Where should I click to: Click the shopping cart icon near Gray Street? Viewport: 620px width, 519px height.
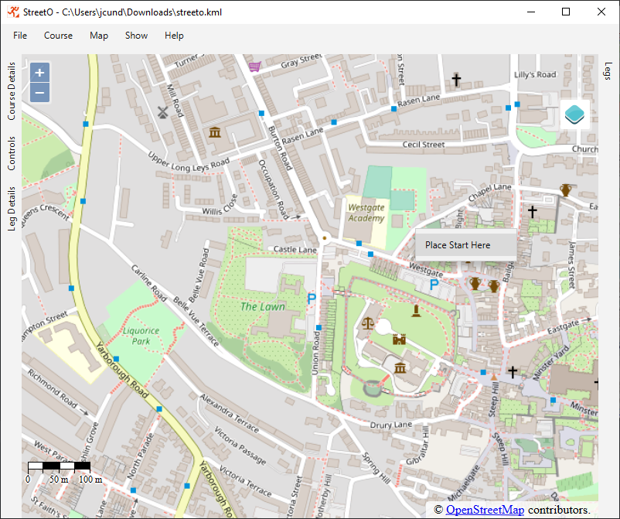pos(254,67)
